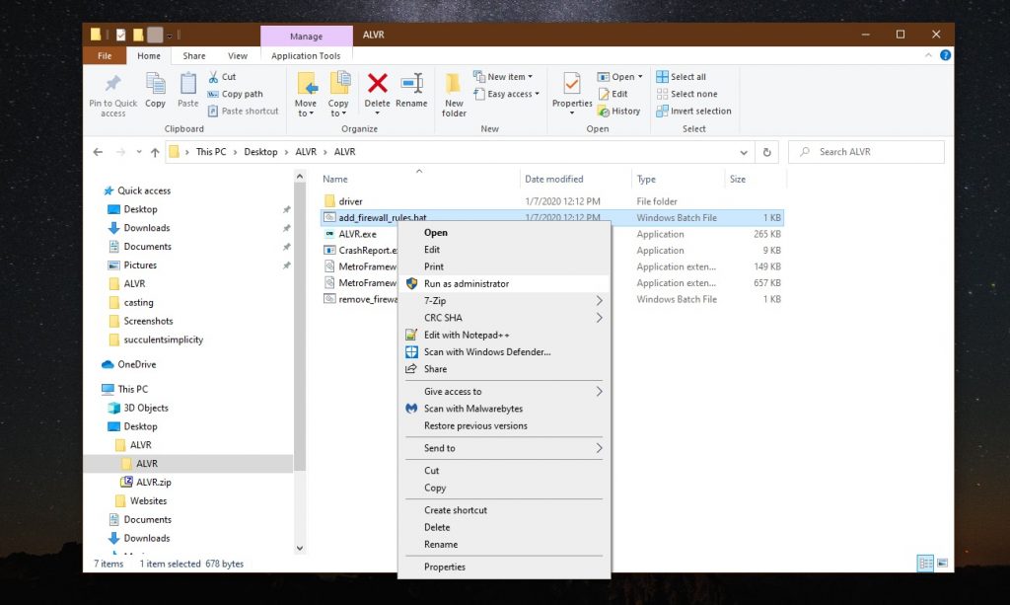Refresh the ALVR folder view

(x=766, y=152)
